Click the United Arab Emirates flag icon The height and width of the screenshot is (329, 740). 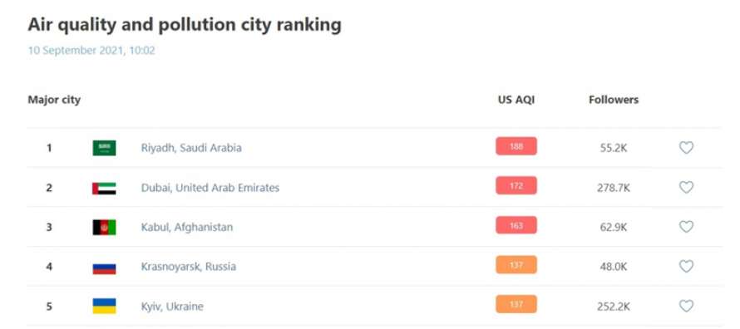(104, 188)
